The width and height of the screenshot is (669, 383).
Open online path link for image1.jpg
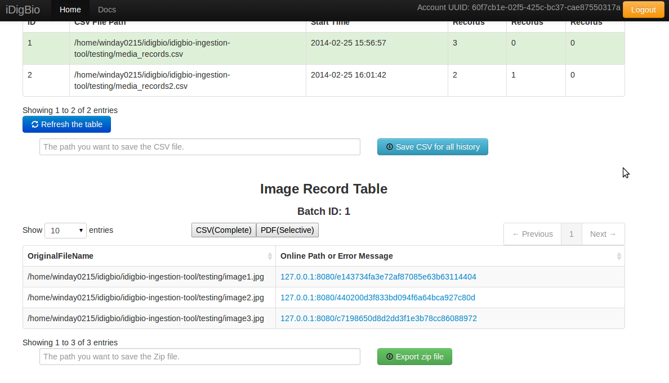[x=378, y=277]
